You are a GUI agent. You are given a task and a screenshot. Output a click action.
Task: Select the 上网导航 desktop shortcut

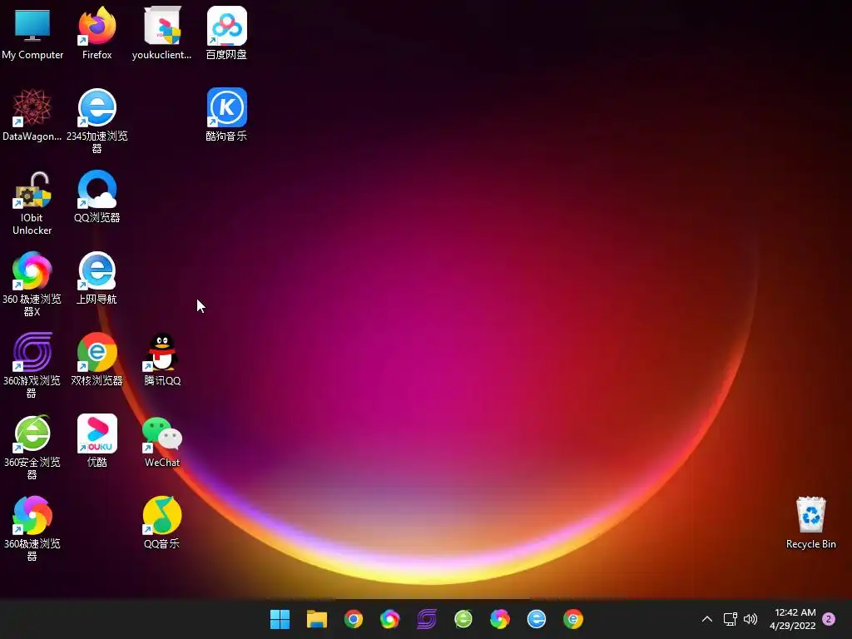[97, 278]
